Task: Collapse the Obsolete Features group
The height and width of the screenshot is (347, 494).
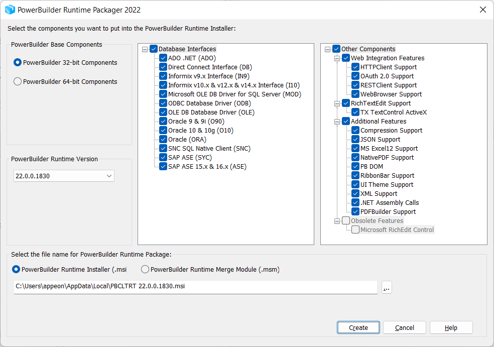Action: pyautogui.click(x=337, y=220)
